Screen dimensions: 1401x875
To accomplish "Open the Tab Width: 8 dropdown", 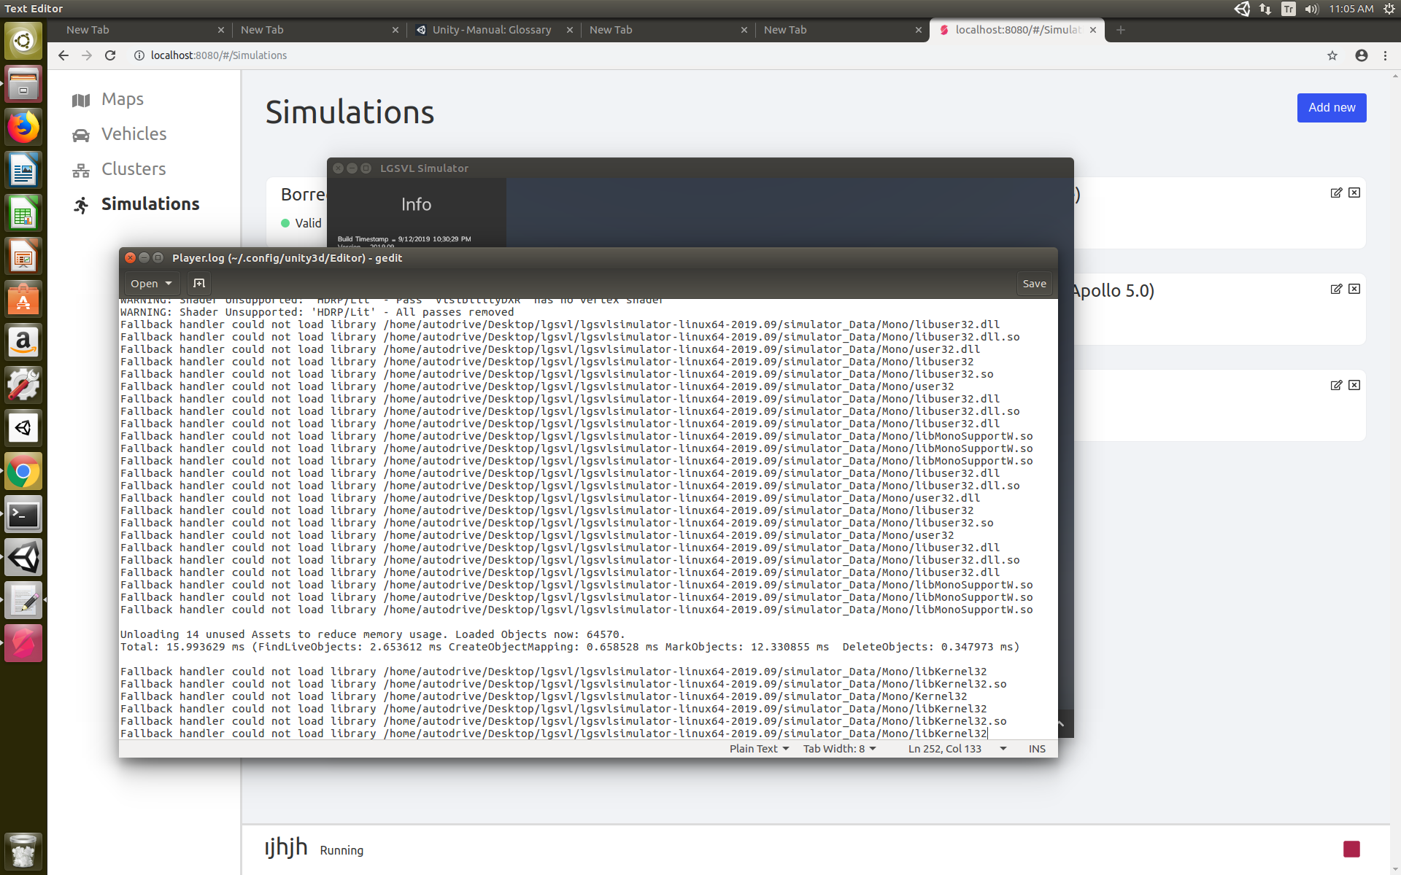I will 839,748.
